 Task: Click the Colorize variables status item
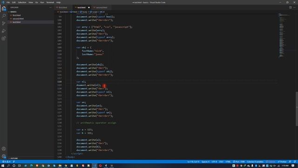click(255, 162)
